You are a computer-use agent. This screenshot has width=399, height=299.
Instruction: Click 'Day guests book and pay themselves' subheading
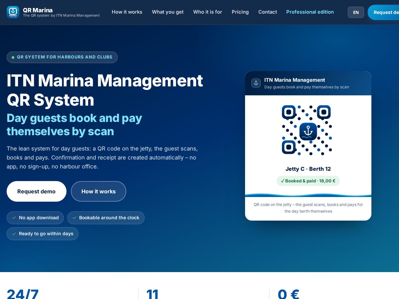click(74, 125)
